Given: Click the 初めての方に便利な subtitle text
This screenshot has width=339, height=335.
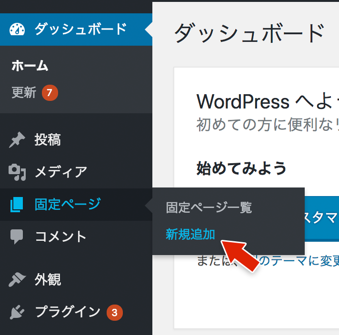Looking at the screenshot, I should pos(268,125).
